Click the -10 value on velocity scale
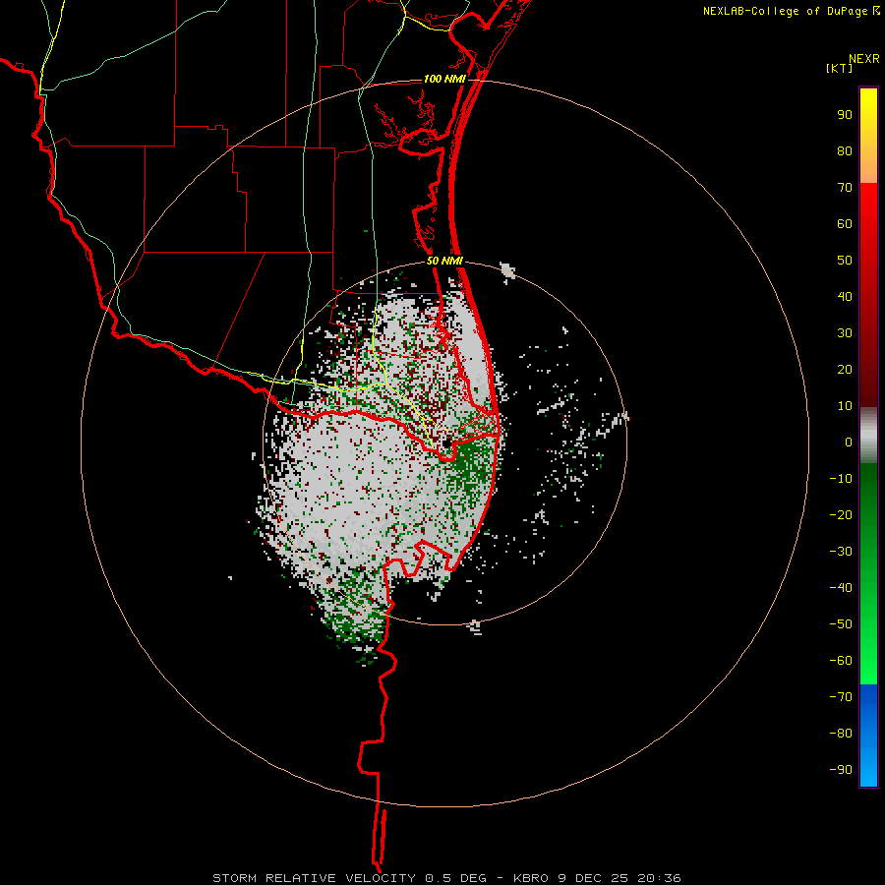The height and width of the screenshot is (885, 885). [841, 479]
